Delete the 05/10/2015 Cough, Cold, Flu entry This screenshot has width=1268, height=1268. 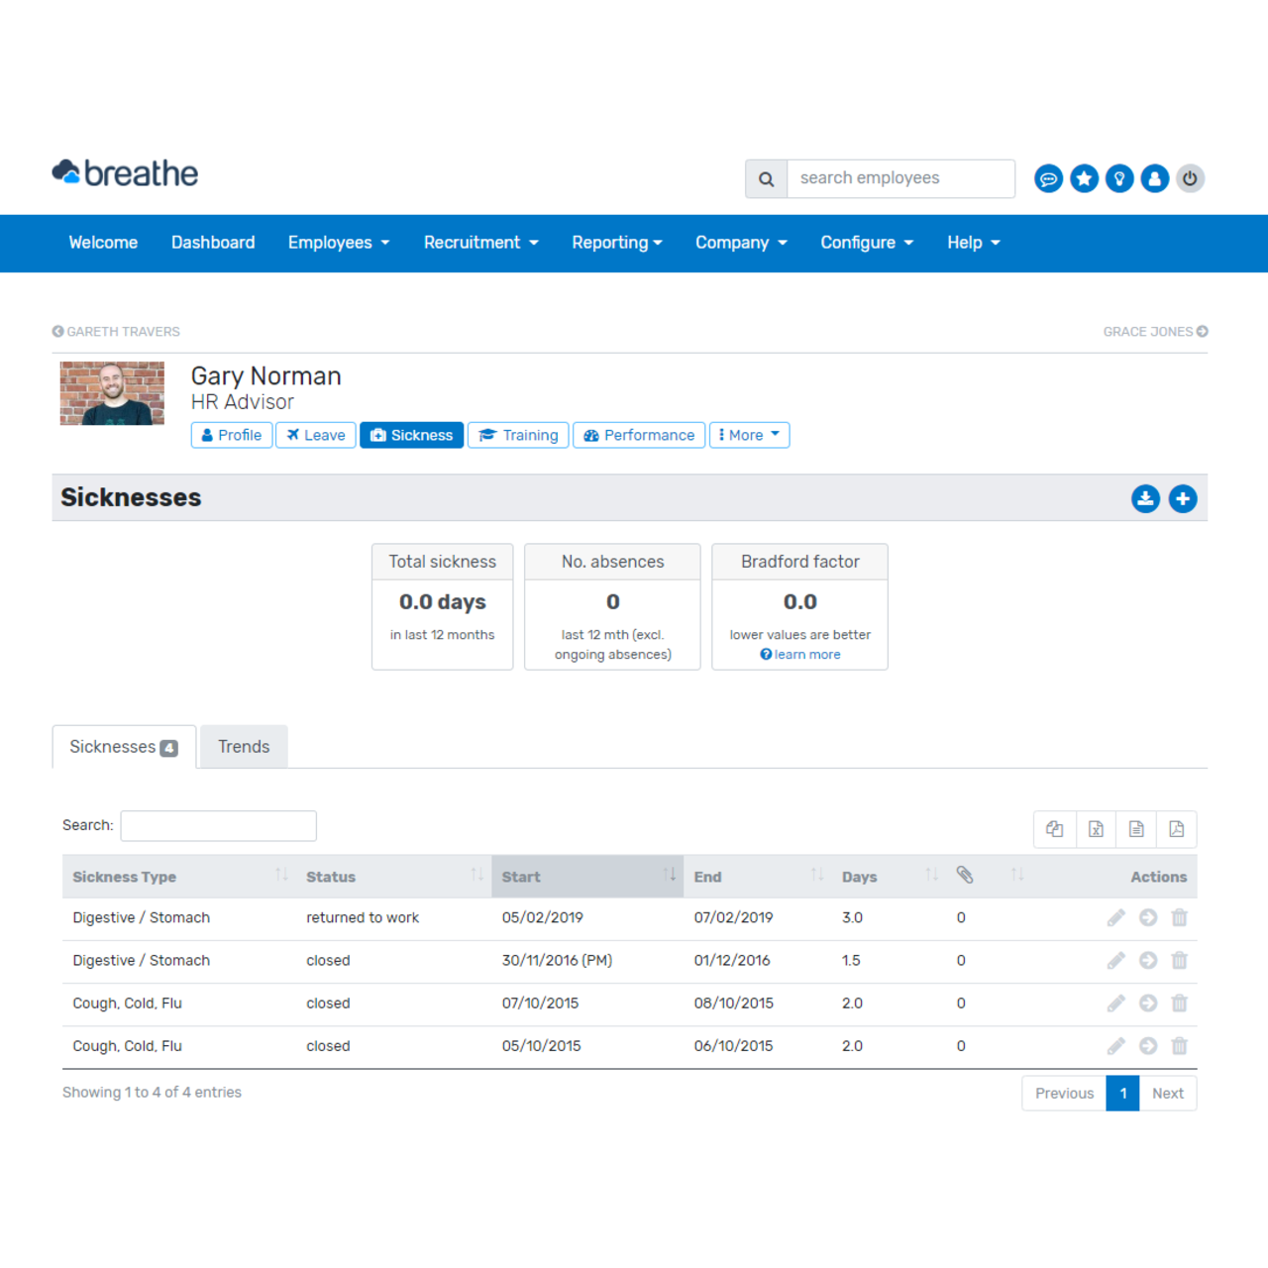point(1179,1046)
